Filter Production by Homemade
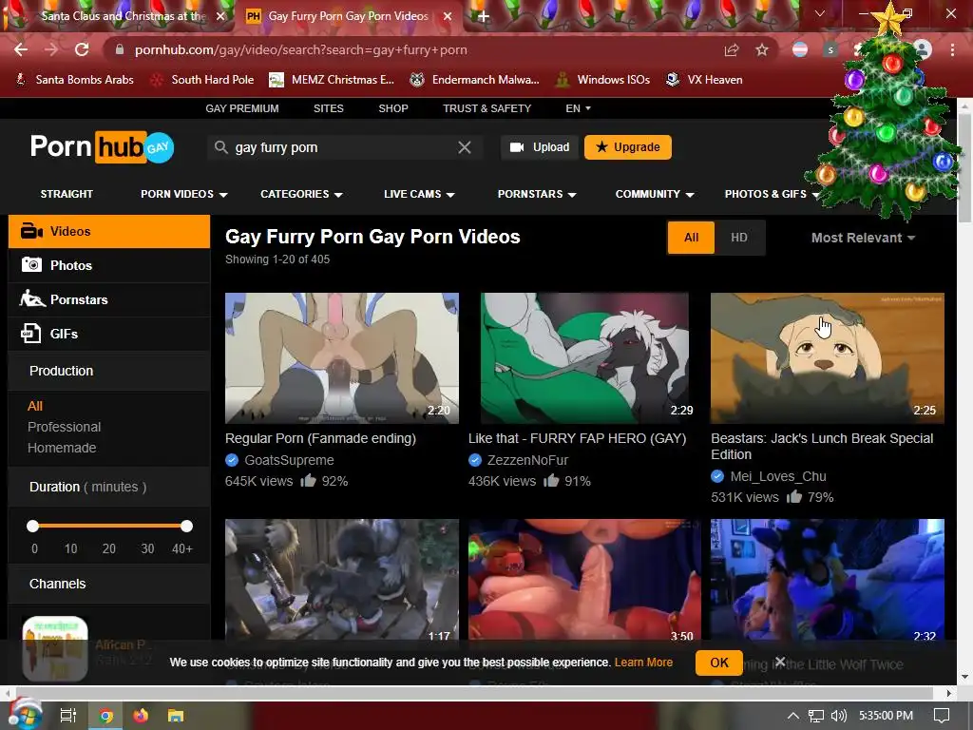Viewport: 973px width, 730px height. [x=62, y=448]
